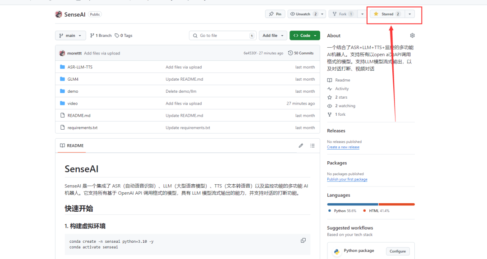The height and width of the screenshot is (259, 487).
Task: Open the star lists dropdown arrow
Action: coord(409,14)
